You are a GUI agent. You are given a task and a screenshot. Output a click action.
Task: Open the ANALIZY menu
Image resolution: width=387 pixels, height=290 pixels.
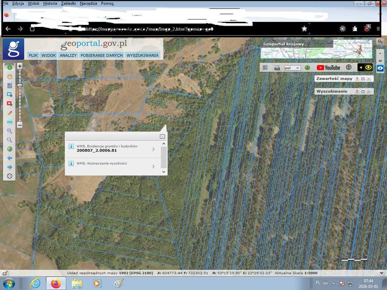tap(68, 55)
